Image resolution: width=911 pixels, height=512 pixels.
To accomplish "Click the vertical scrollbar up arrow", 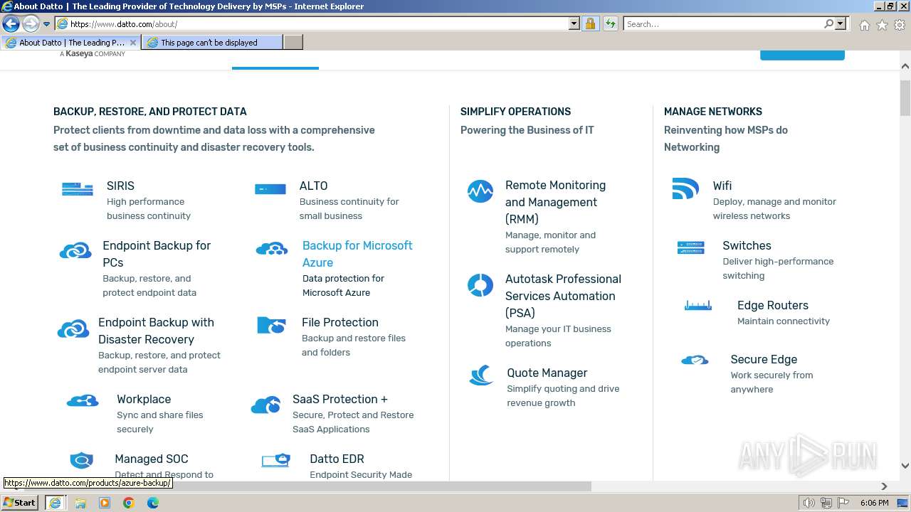I will pyautogui.click(x=905, y=66).
